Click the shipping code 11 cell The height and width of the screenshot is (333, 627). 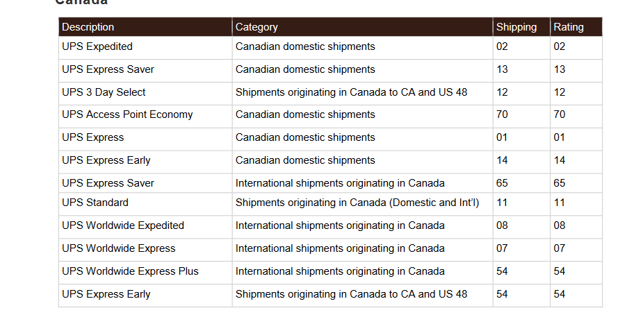point(521,205)
